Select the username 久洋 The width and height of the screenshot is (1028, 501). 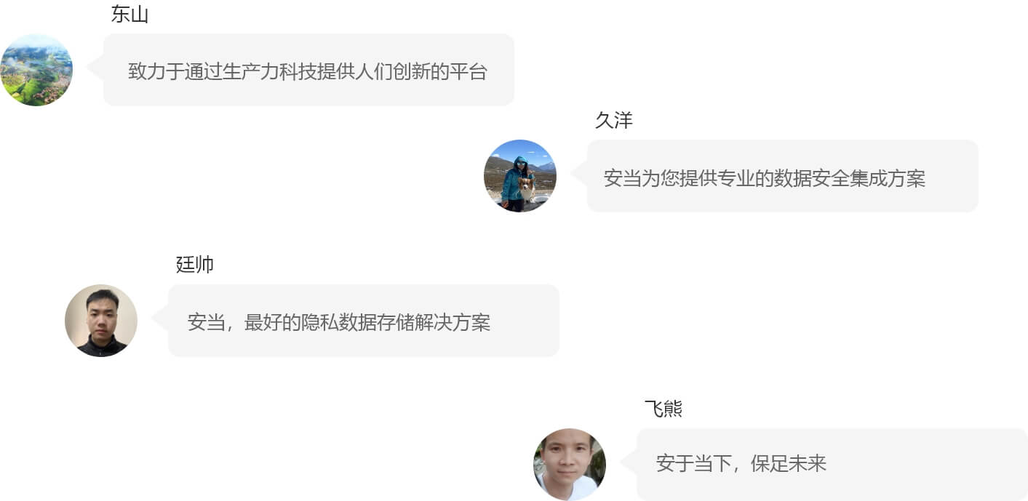pos(614,120)
